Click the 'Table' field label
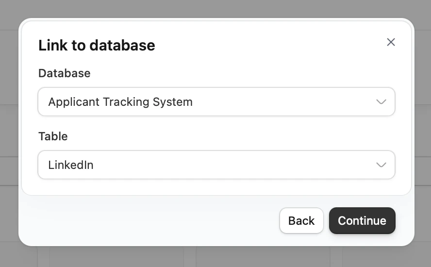Viewport: 431px width, 267px height. 53,136
